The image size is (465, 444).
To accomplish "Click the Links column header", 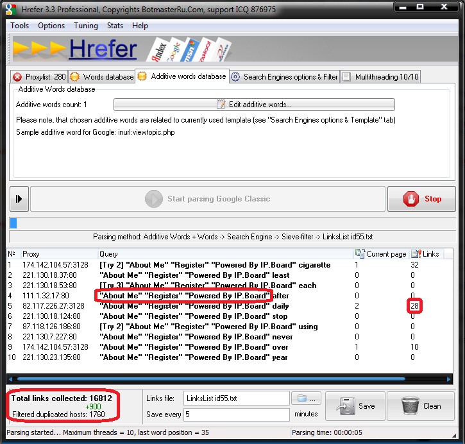I will 427,254.
